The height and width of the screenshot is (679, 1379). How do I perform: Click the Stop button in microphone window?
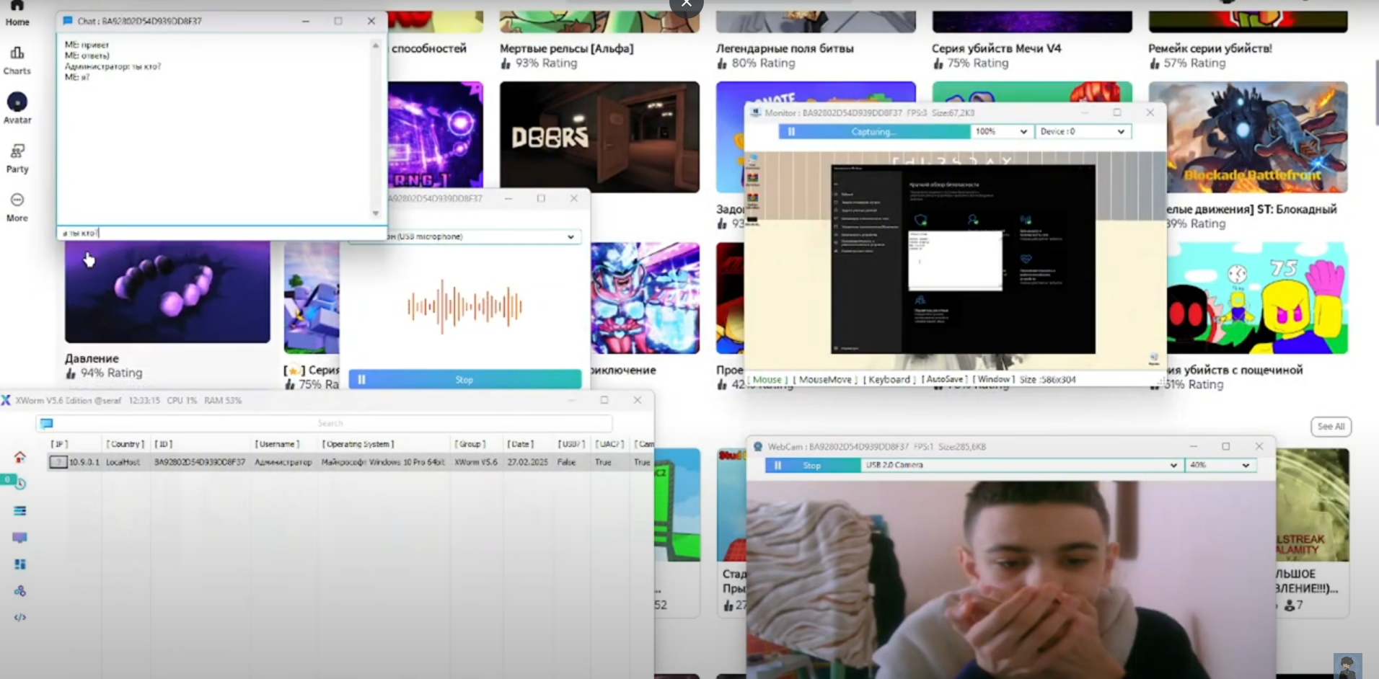(x=464, y=379)
